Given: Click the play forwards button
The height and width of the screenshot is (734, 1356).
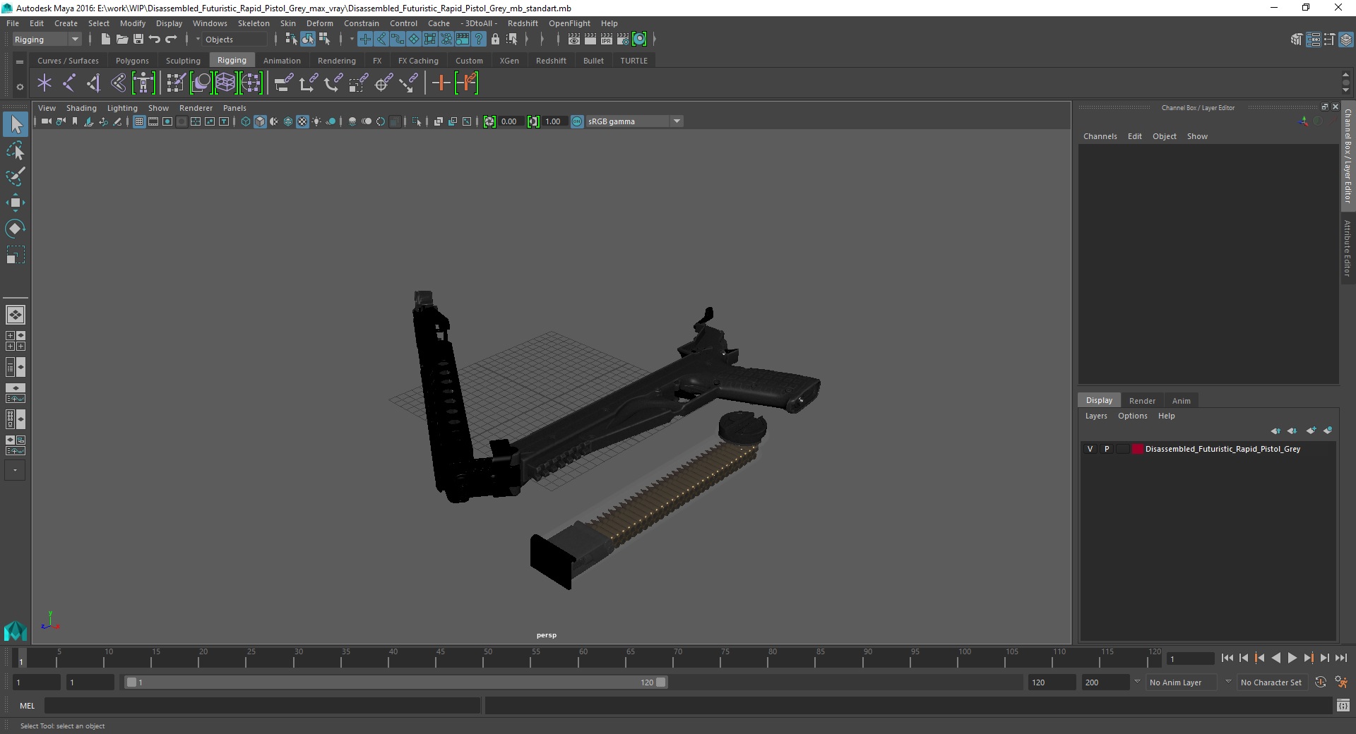Looking at the screenshot, I should tap(1292, 658).
